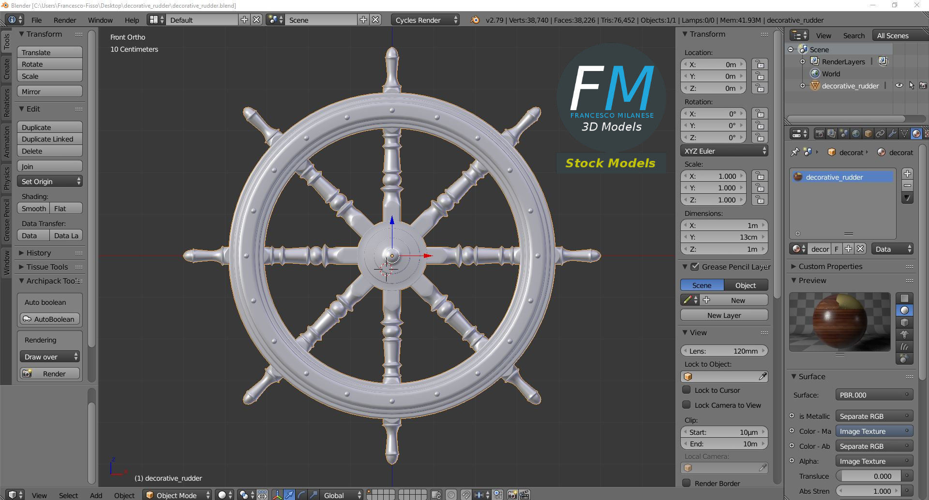Open Modifiers properties tab wrench icon
929x500 pixels.
point(892,134)
